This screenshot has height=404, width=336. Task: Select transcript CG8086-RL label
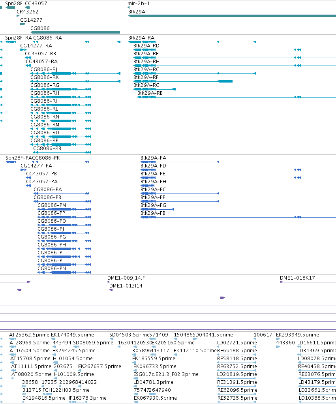pyautogui.click(x=44, y=109)
